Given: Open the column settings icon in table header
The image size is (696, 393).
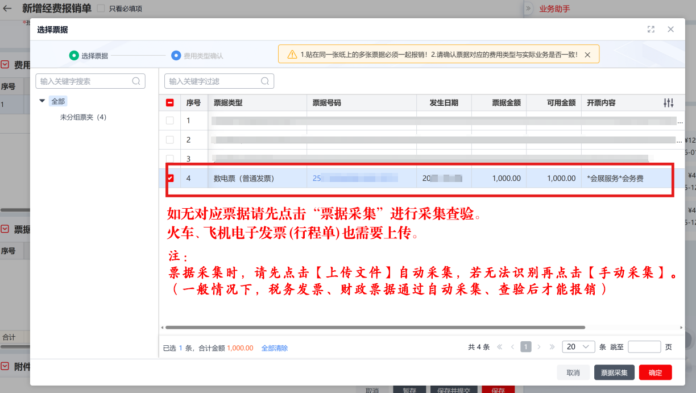Looking at the screenshot, I should [x=669, y=103].
